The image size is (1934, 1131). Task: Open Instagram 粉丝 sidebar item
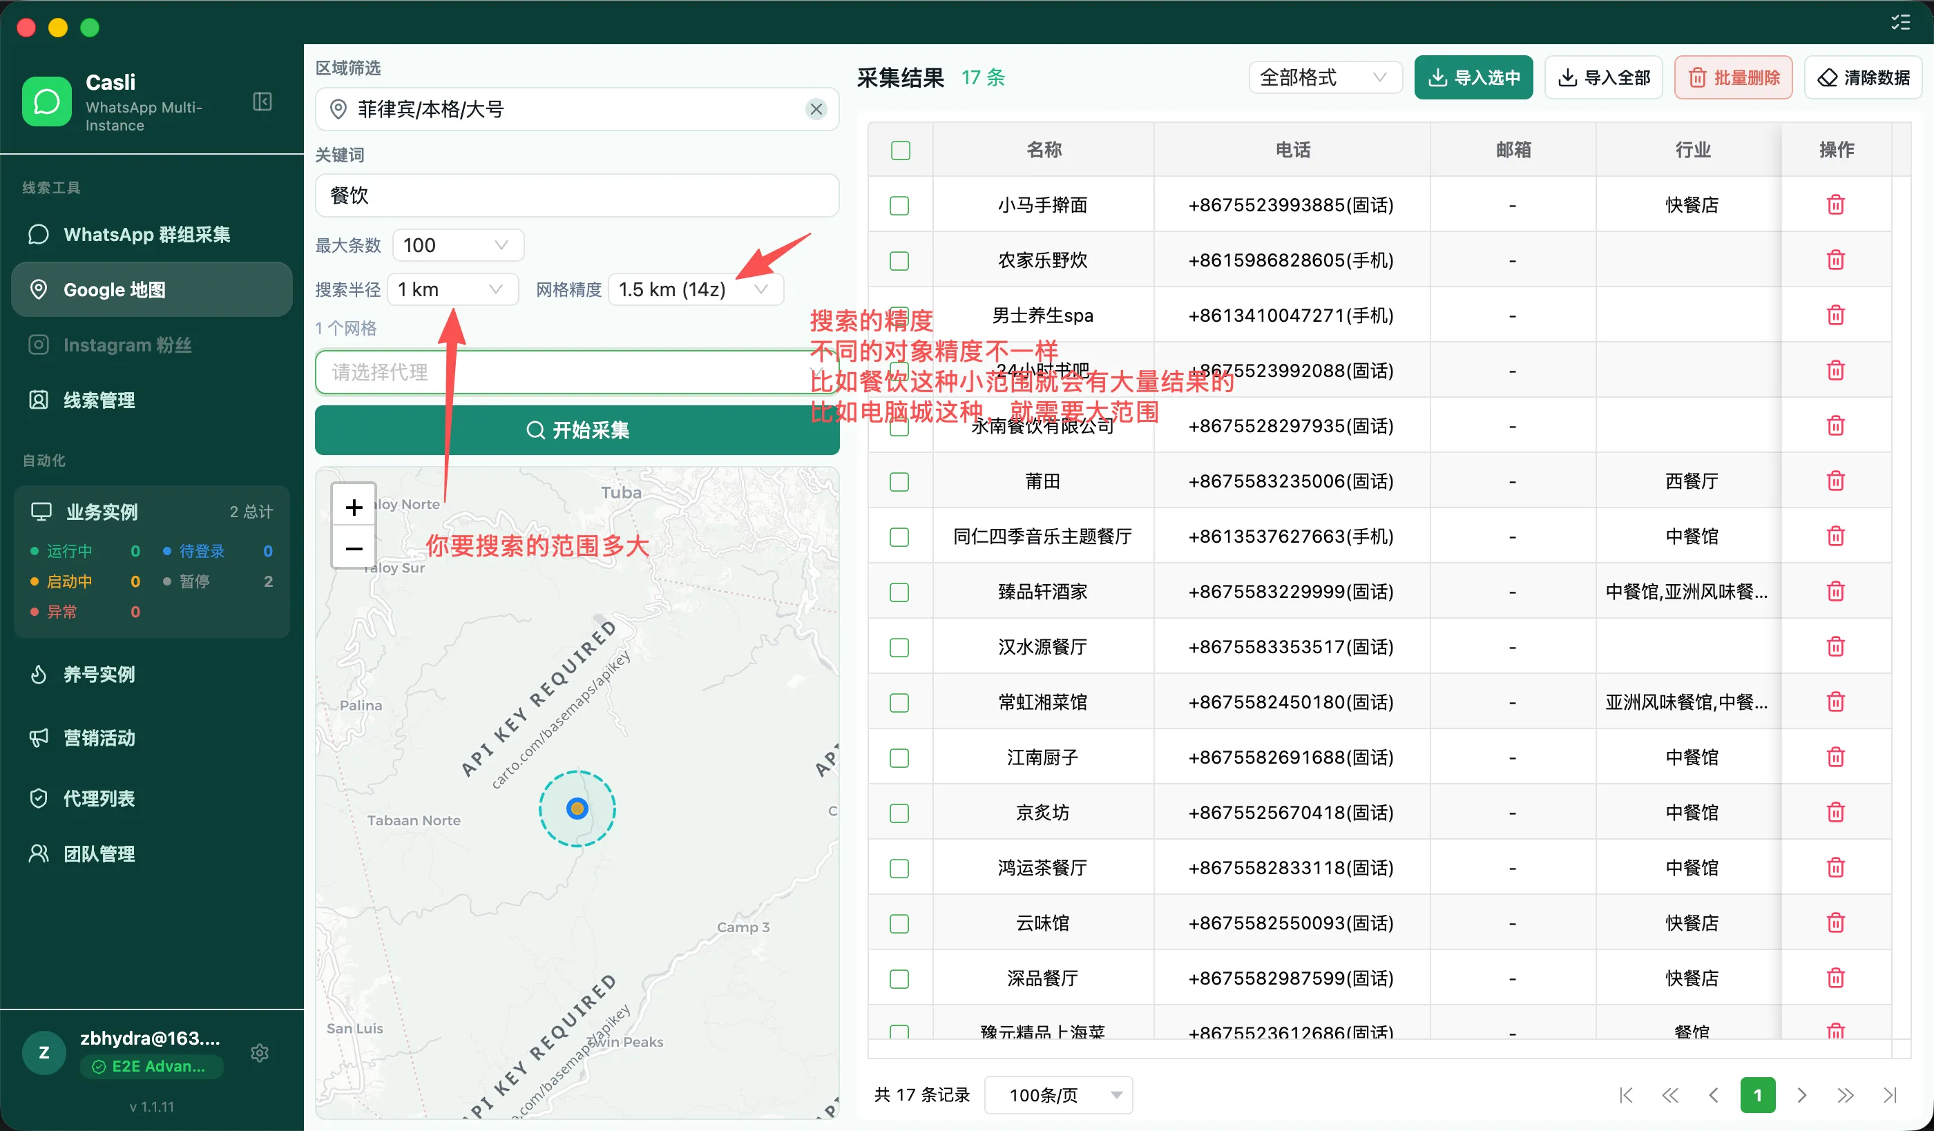(151, 345)
